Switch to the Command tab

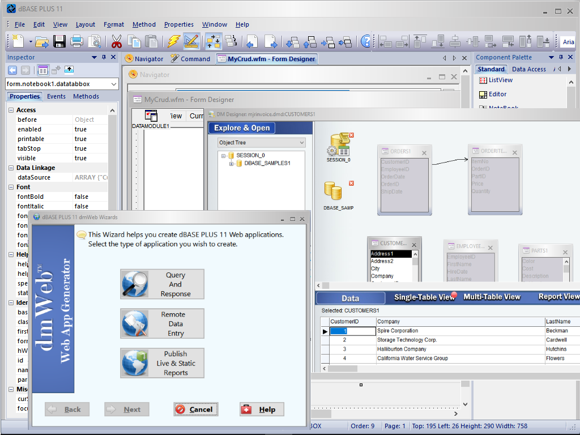(x=190, y=59)
